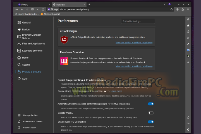Open the list all tabs chevron

click(164, 4)
